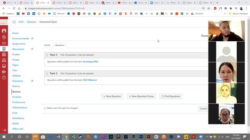Image resolution: width=250 pixels, height=140 pixels.
Task: Open the FELT Midterm I bank link
Action: tap(90, 80)
